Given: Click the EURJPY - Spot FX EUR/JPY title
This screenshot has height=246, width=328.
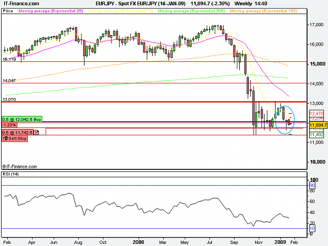Looking at the screenshot, I should [x=141, y=4].
